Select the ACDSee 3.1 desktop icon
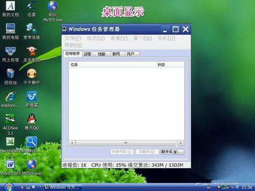Viewport: 255px width, 191px height. point(10,124)
